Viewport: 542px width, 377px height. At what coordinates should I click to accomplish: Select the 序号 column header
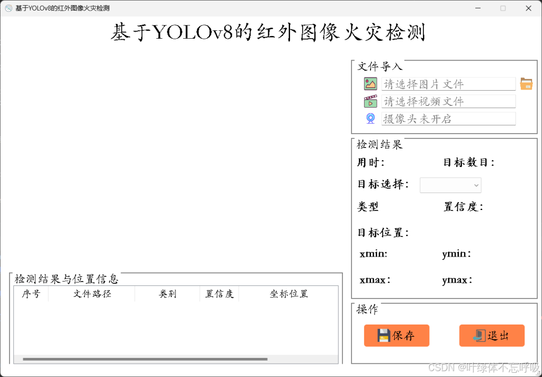point(31,294)
